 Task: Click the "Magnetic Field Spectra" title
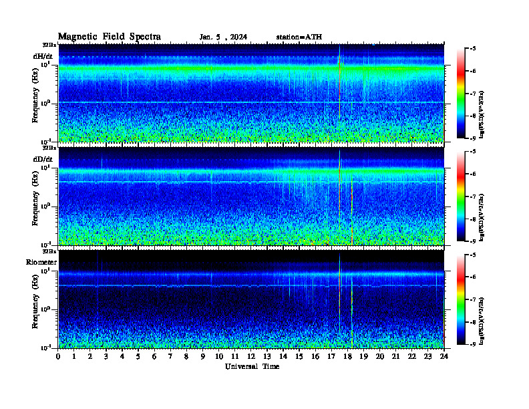[x=110, y=37]
